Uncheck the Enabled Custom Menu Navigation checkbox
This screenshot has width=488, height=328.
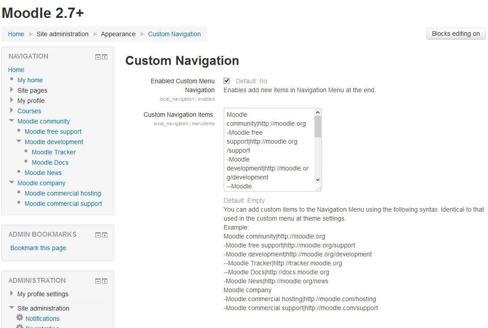point(227,81)
